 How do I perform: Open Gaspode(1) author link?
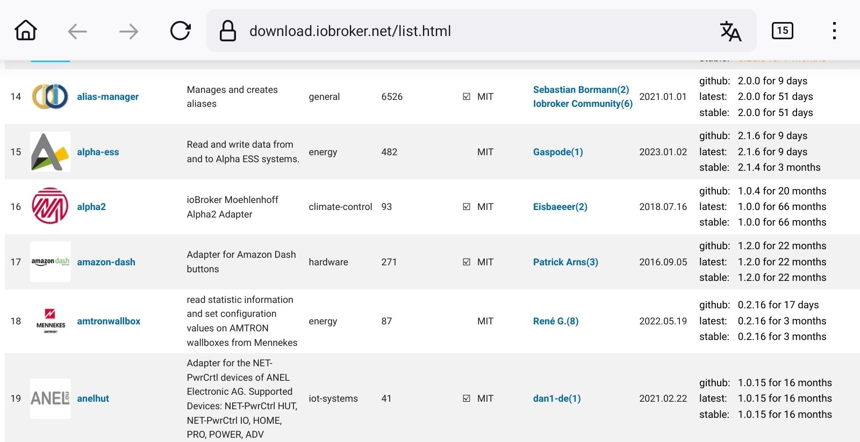click(x=558, y=152)
